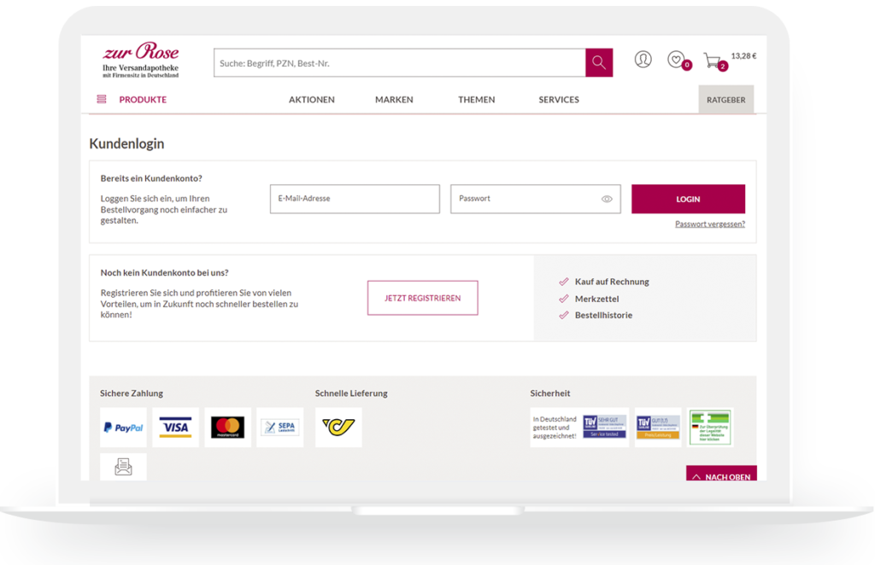Open the AKTIONEN menu item

click(311, 100)
